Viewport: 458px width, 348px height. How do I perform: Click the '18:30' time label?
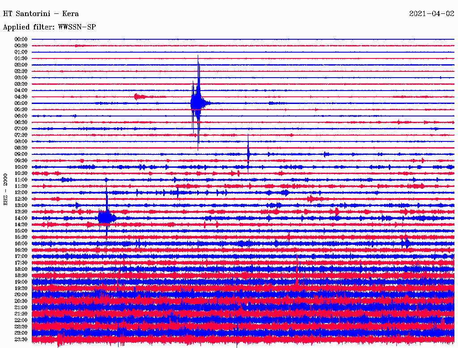point(21,275)
